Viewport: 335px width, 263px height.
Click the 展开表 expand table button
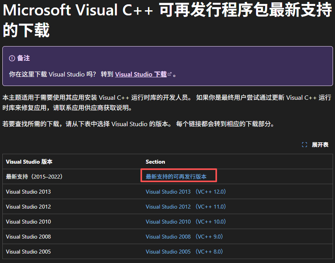click(x=315, y=145)
